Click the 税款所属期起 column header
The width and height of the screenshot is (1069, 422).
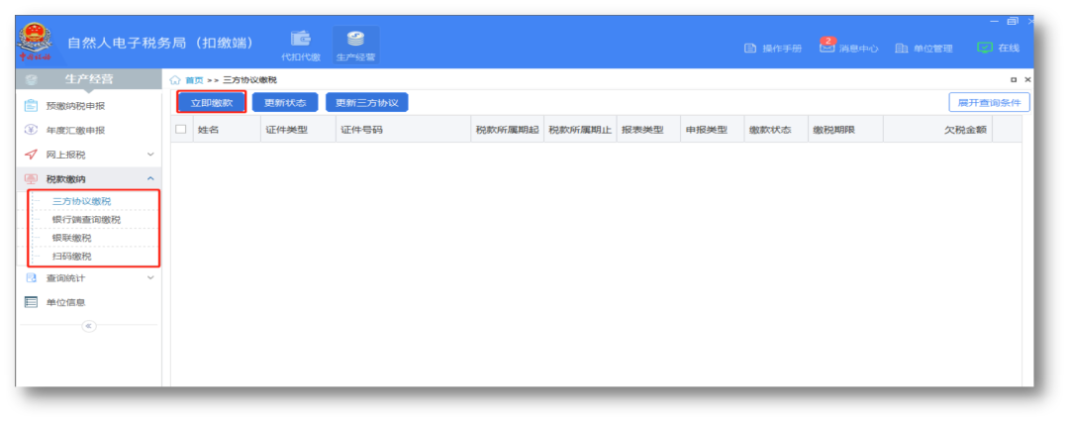[x=507, y=130]
